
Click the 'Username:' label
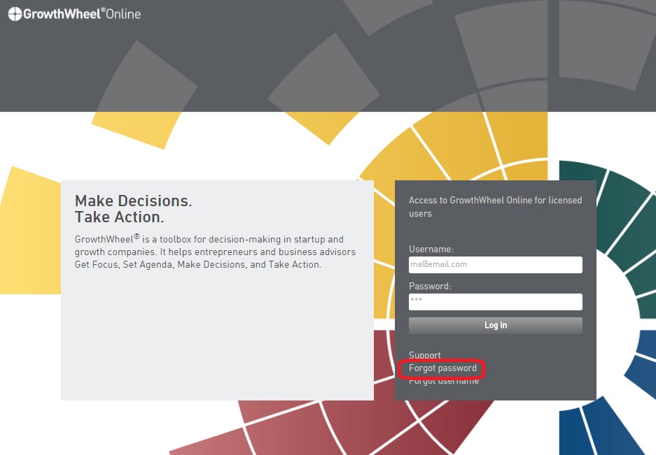pos(431,249)
